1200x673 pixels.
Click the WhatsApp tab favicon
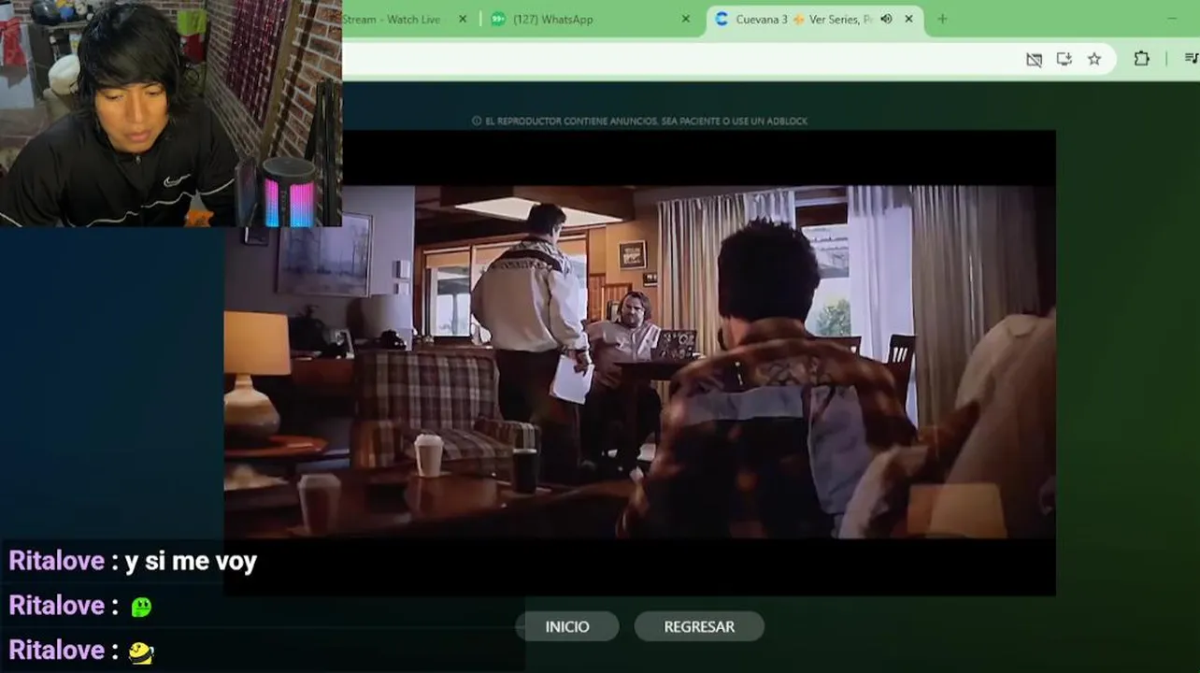498,20
